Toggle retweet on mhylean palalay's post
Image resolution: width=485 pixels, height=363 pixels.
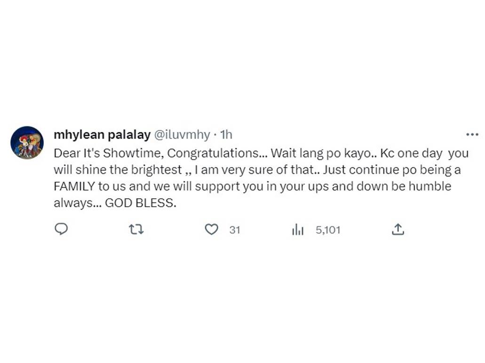[x=136, y=230]
